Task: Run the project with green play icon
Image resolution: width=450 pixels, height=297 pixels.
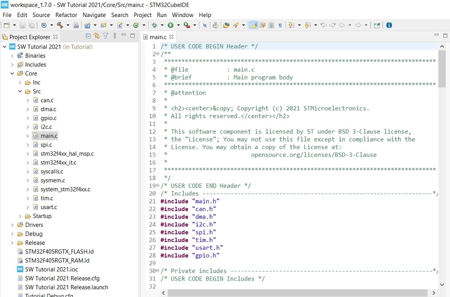Action: (170, 25)
